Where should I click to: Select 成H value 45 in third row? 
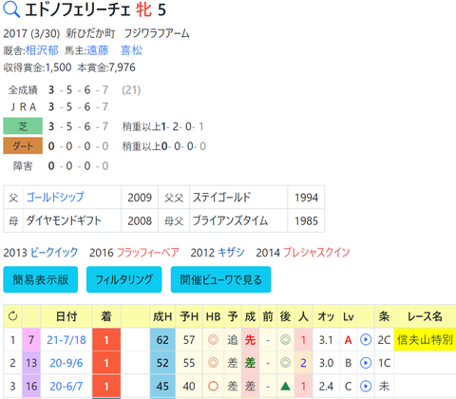(162, 386)
